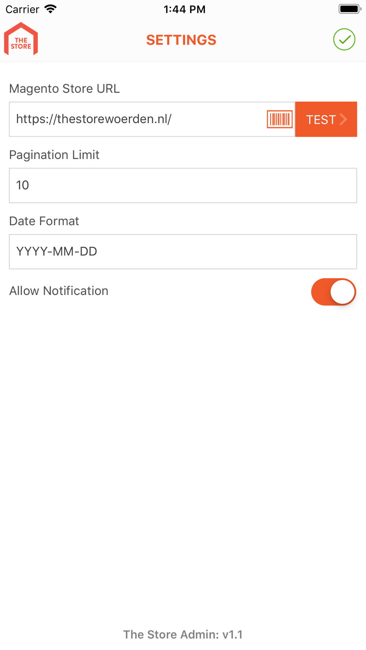Tap the Pagination Limit label

click(x=54, y=155)
